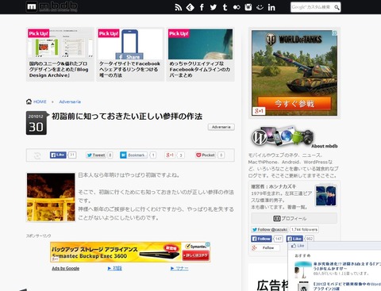381x291 pixels.
Task: Click the Google+ Follow button
Action: point(265,247)
